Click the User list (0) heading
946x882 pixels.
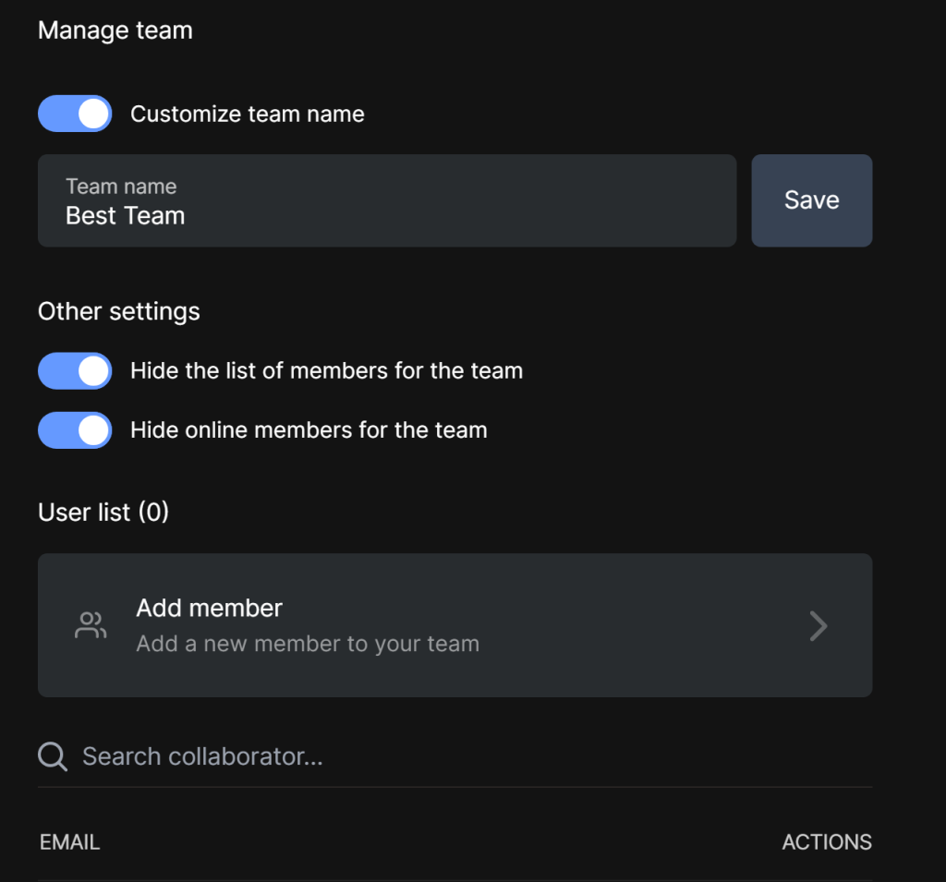103,513
